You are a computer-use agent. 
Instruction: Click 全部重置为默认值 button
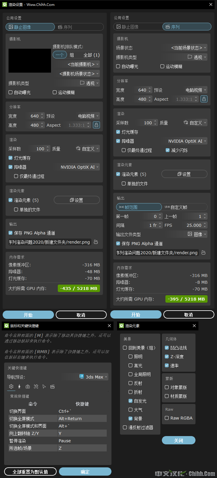30,472
